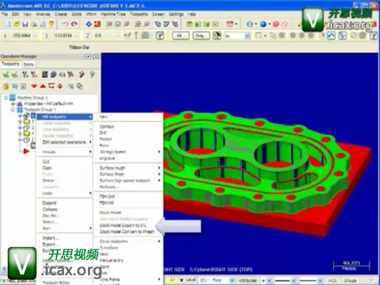
Task: Click the Groups button in status bar
Action: pyautogui.click(x=350, y=280)
